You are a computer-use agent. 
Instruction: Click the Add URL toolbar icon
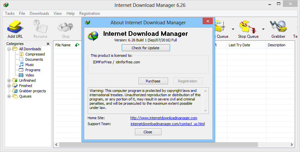pos(15,27)
